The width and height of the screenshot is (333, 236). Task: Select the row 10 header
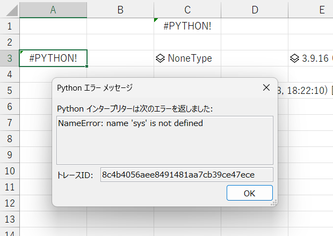[10, 171]
